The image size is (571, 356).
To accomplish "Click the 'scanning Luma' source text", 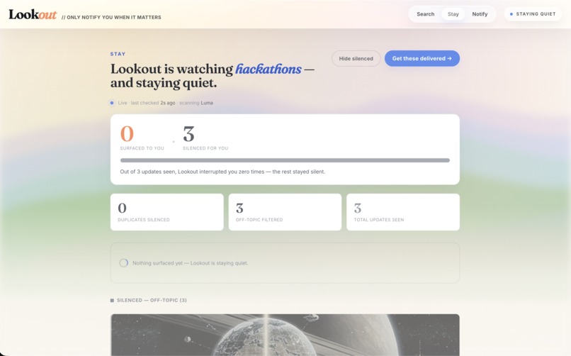I will click(x=196, y=103).
